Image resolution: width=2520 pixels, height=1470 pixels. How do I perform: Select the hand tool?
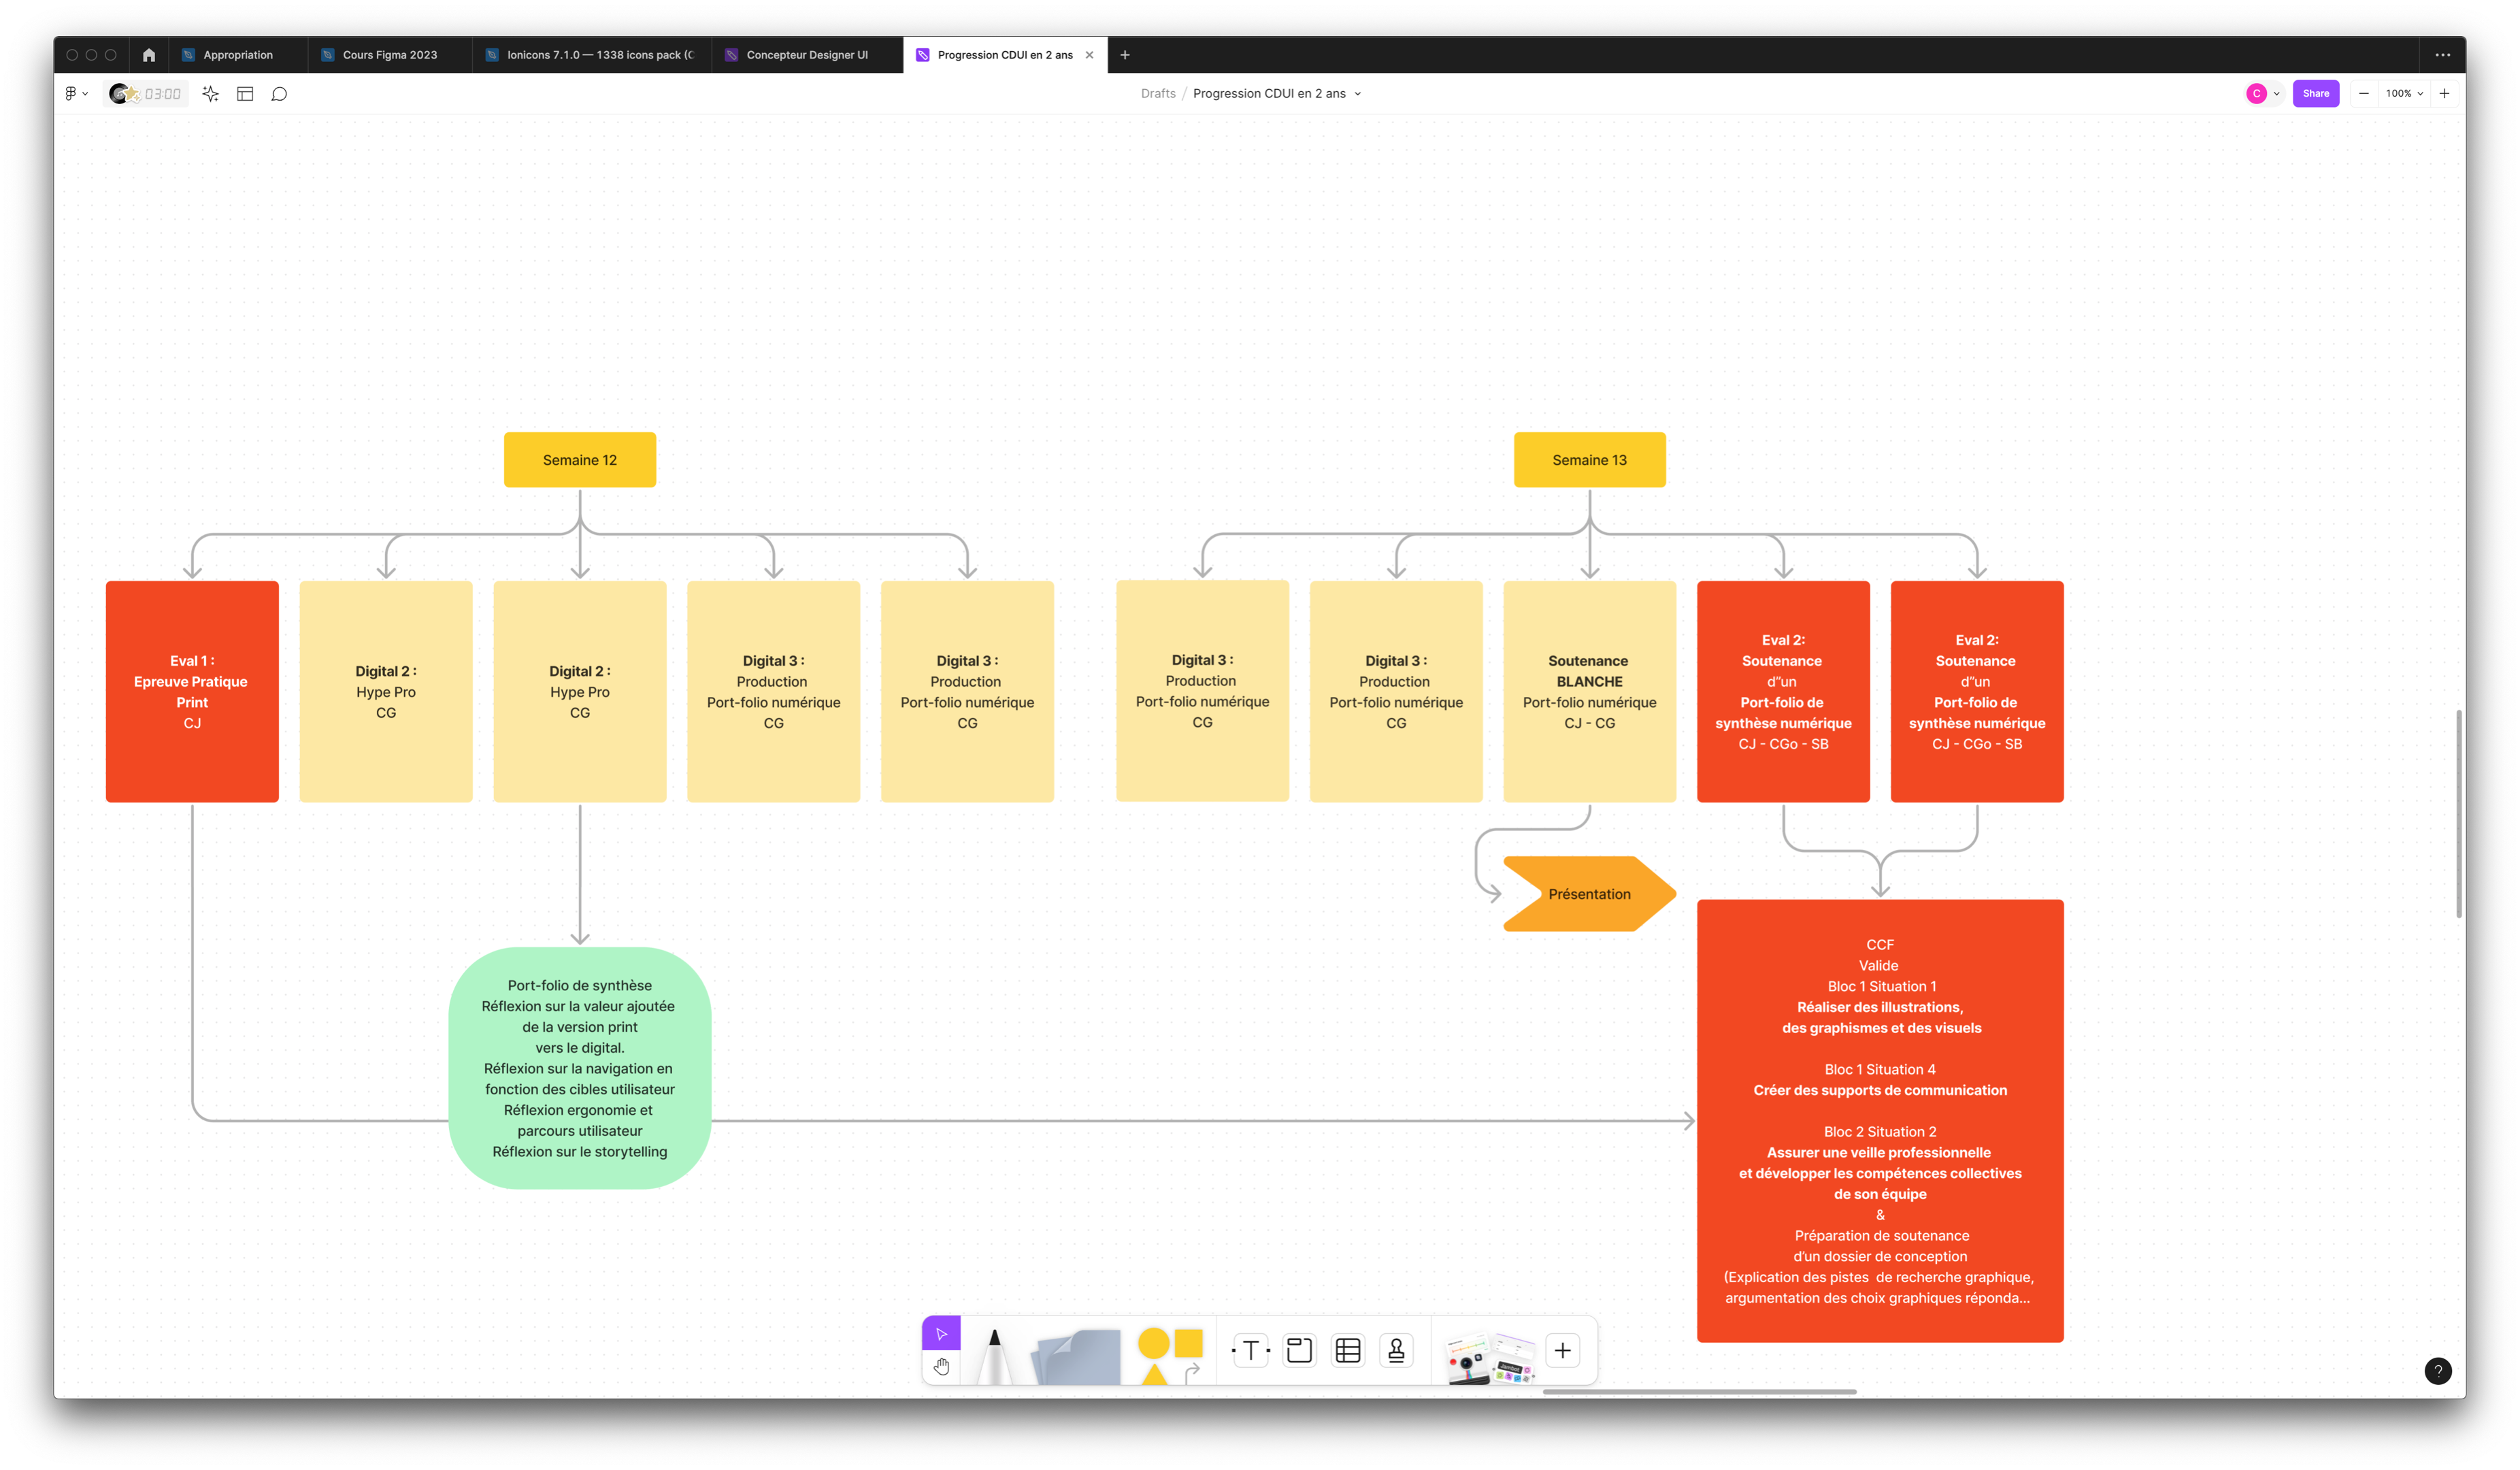point(941,1366)
